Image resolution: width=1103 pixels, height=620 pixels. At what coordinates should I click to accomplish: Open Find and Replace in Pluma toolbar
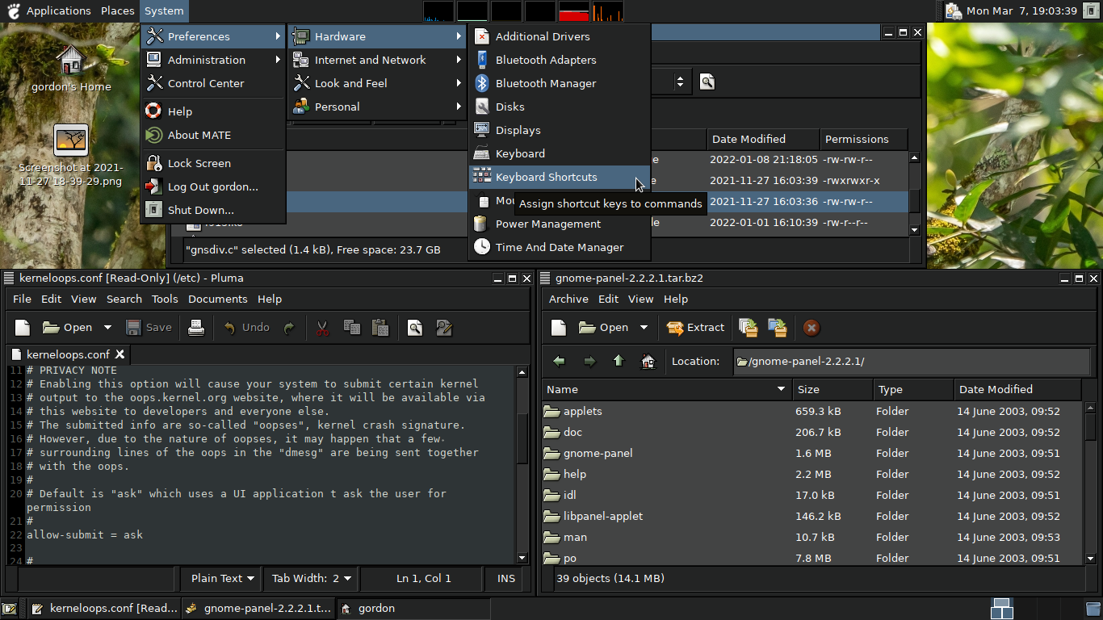pyautogui.click(x=443, y=328)
